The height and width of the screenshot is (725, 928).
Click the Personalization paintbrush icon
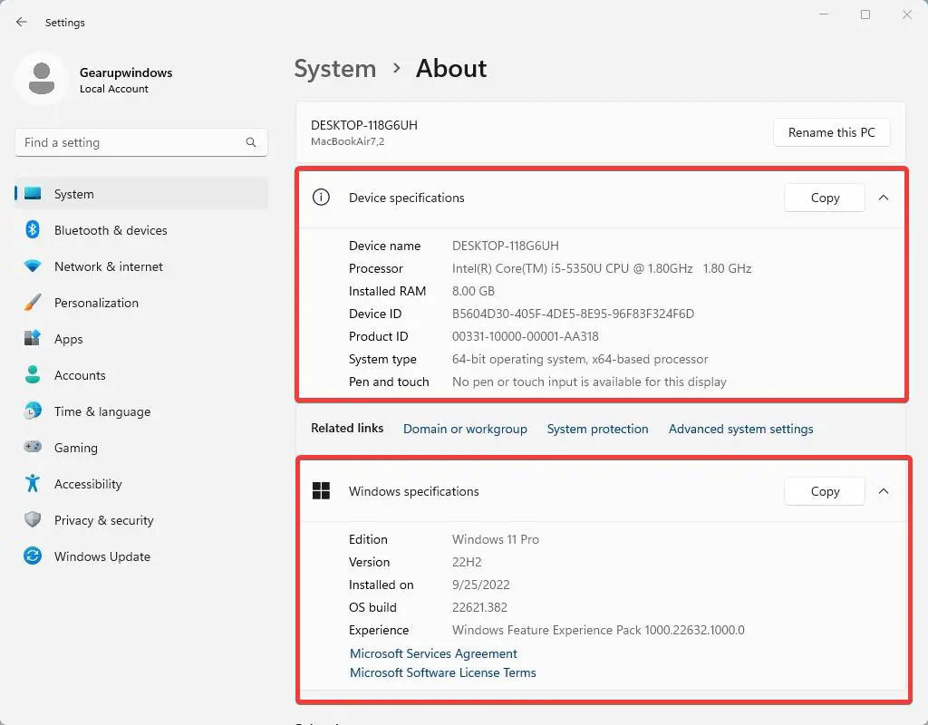point(33,303)
